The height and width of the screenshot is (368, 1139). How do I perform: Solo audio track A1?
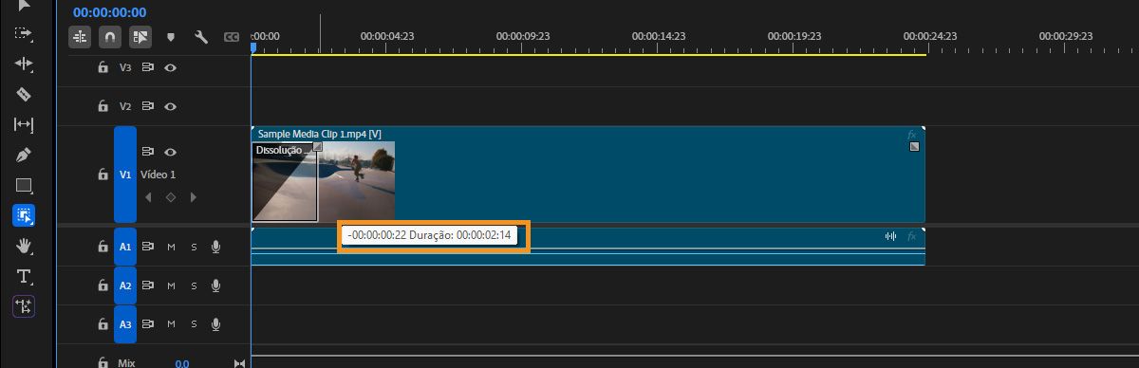tap(194, 247)
